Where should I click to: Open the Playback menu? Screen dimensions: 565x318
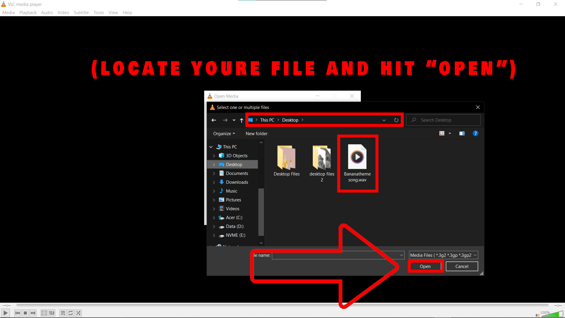(28, 12)
